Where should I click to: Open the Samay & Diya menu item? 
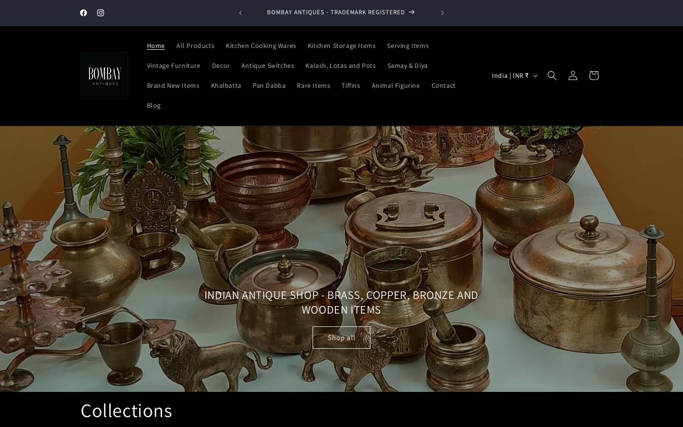(x=407, y=65)
